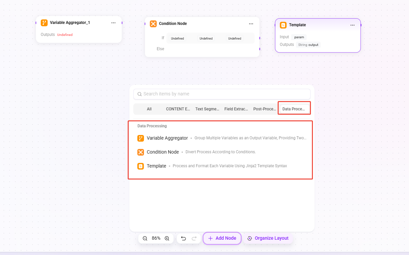Click the Data Processing section heading
Viewport: 409px width, 255px height.
click(152, 126)
